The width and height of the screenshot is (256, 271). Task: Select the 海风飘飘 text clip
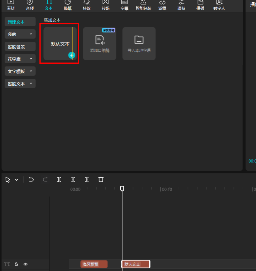coord(94,264)
